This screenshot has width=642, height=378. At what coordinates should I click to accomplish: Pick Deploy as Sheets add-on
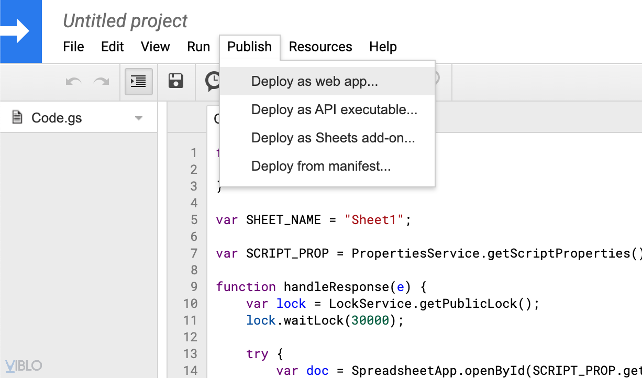(x=333, y=138)
